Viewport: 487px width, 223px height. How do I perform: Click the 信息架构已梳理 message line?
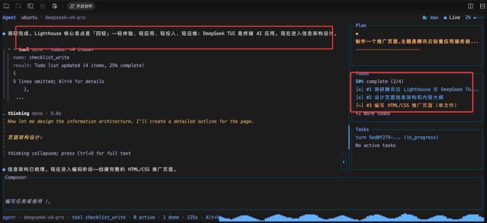coord(92,170)
